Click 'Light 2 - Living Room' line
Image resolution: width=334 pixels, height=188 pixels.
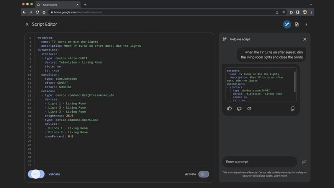pos(65,108)
